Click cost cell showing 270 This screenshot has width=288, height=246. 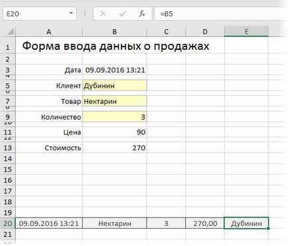[115, 148]
